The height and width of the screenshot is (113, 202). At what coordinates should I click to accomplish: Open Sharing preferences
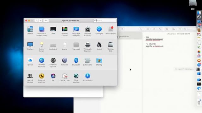99,62
